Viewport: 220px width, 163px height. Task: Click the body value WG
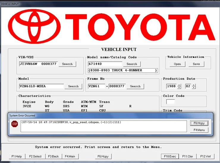(x=47, y=106)
